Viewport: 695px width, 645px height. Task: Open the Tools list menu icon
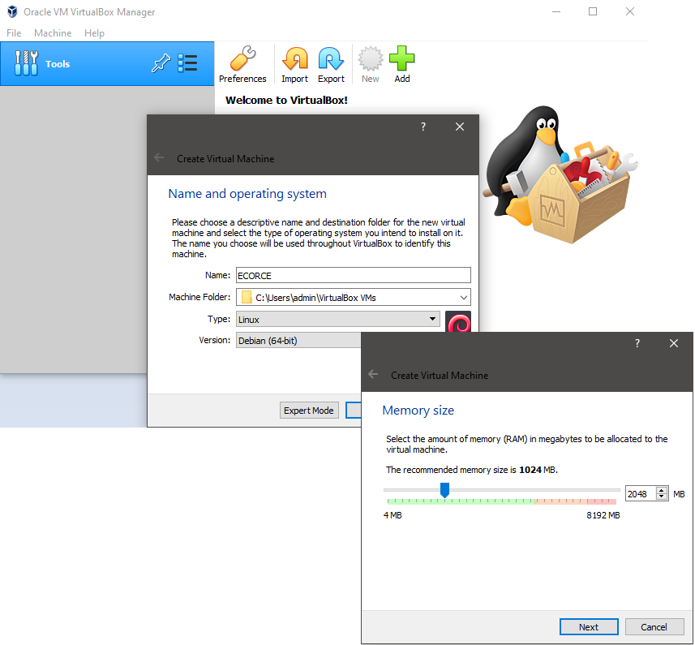[187, 64]
